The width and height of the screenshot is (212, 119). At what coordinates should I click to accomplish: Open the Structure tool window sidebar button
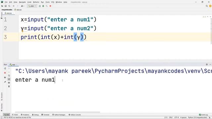(1, 96)
